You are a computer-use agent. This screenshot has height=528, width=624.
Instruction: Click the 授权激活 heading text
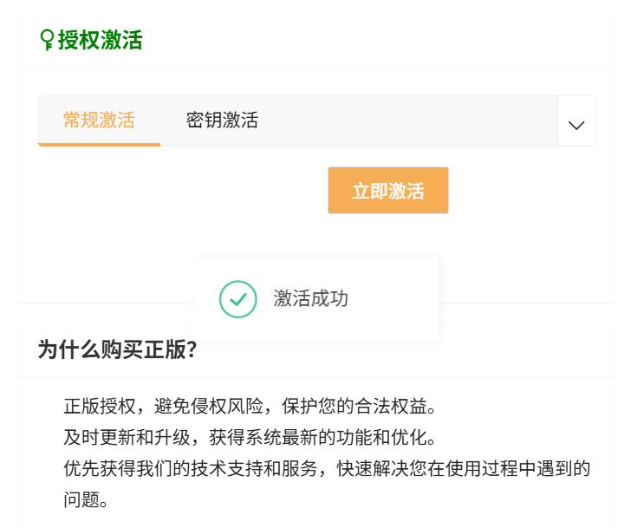pyautogui.click(x=100, y=40)
